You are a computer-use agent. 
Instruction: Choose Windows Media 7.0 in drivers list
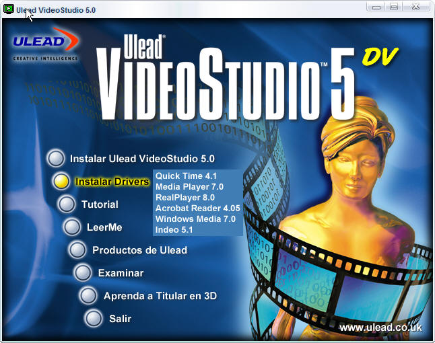195,219
